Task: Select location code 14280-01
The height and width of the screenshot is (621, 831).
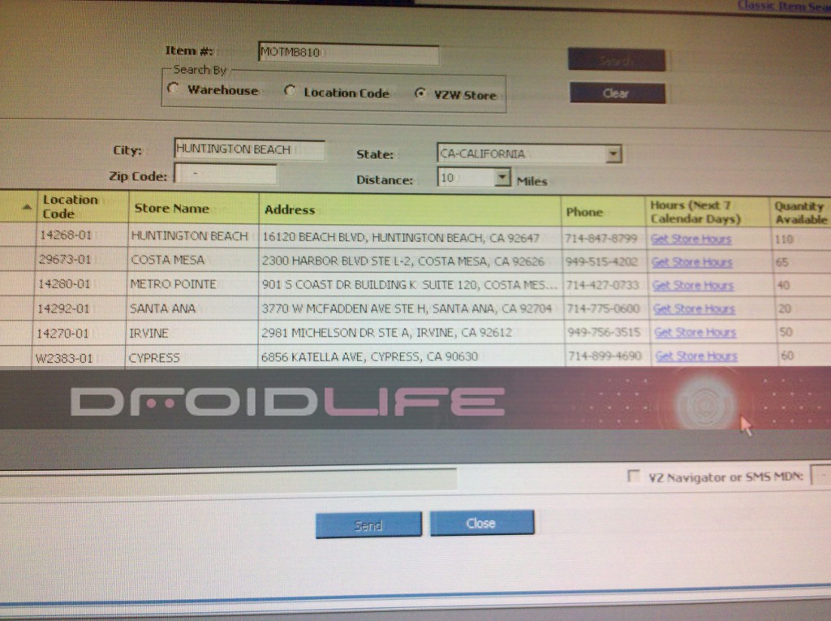Action: point(64,284)
